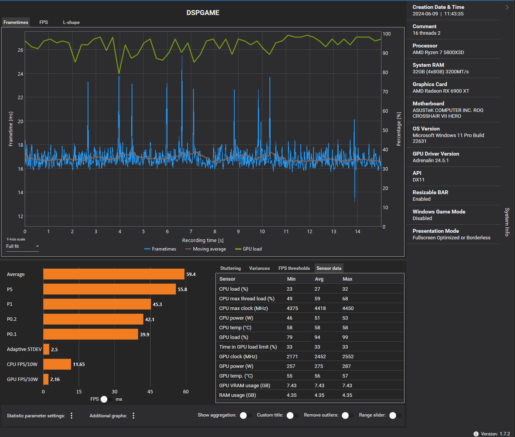Click the Resizable BAR Enabled entry
This screenshot has height=437, width=515.
(454, 196)
